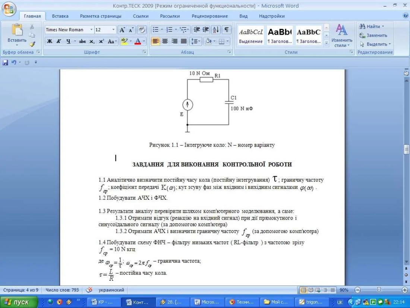Open Выделить (Select) dropdown

[x=375, y=44]
